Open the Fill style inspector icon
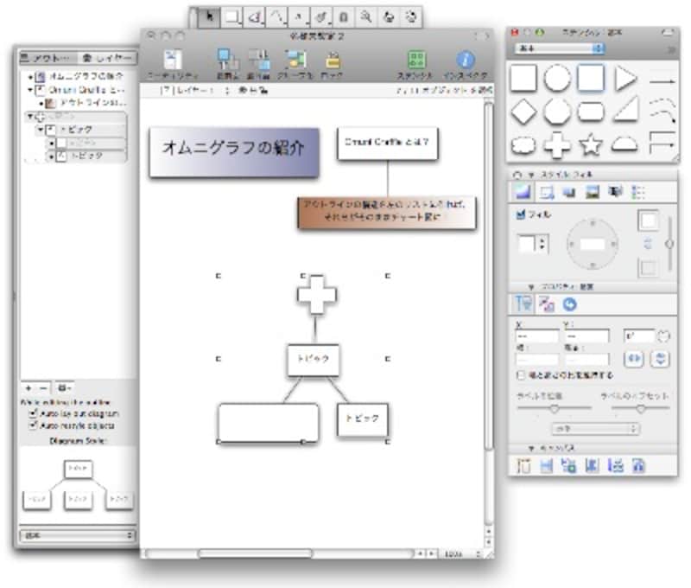This screenshot has width=691, height=588. 523,192
